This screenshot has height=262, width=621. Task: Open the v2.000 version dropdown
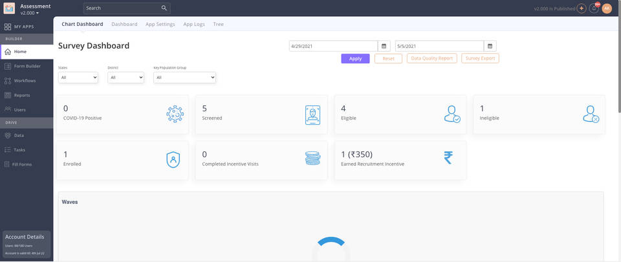(30, 13)
